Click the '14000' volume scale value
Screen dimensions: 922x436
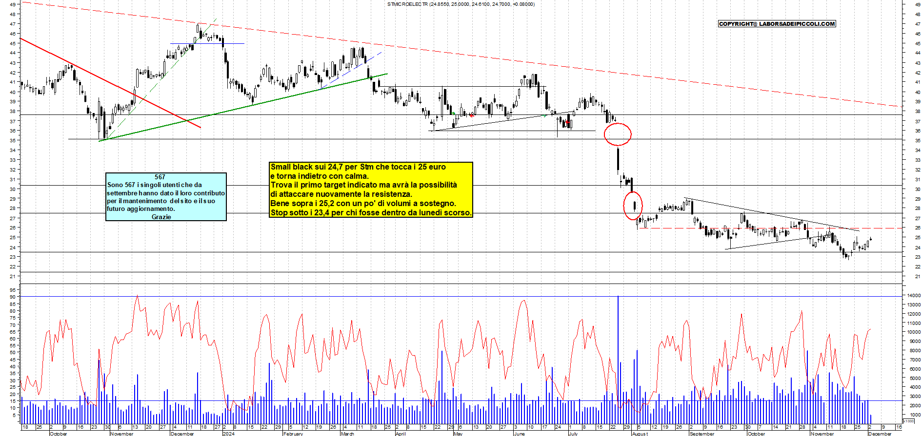click(913, 296)
